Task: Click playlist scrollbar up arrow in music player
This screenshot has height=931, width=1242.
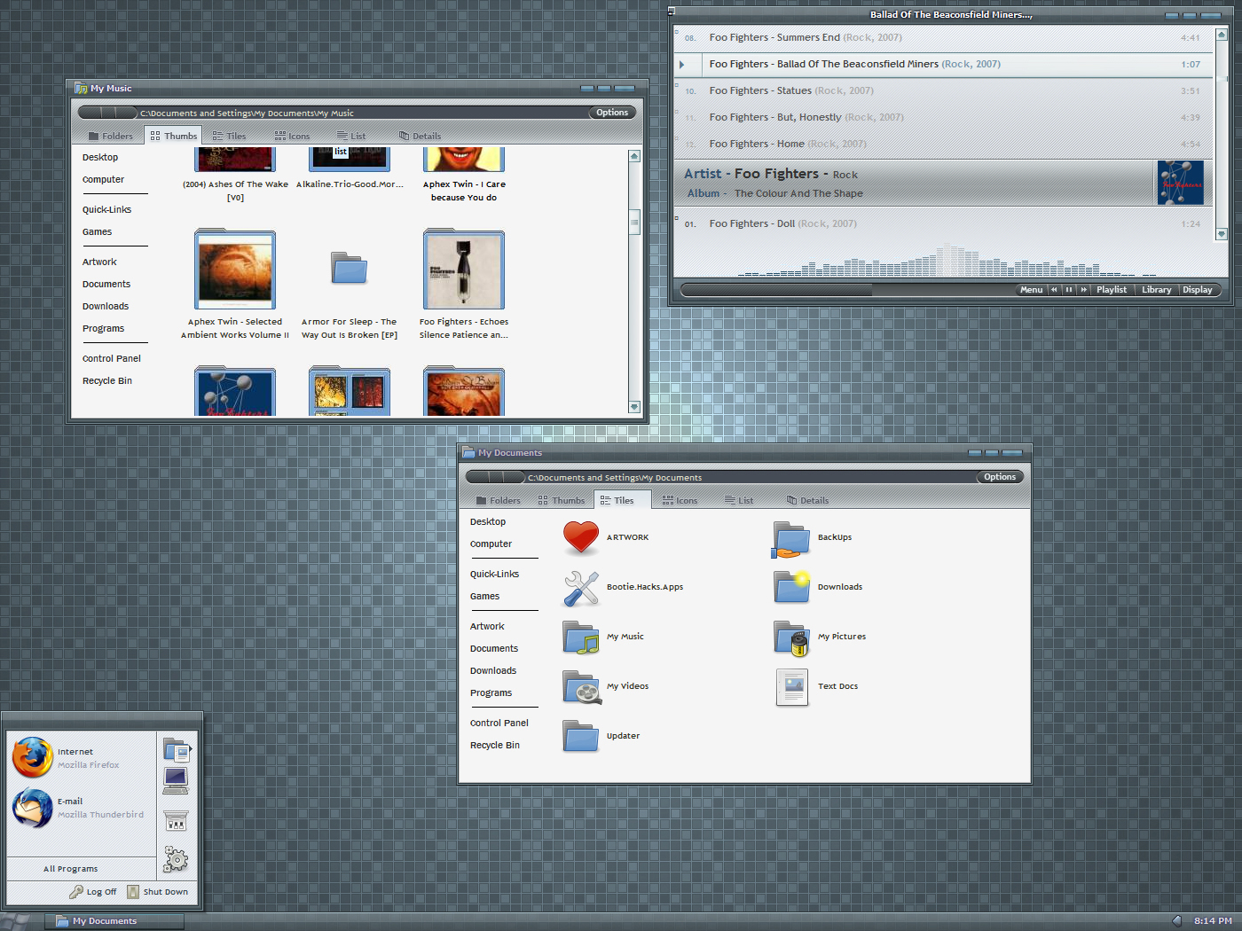Action: (x=1222, y=35)
